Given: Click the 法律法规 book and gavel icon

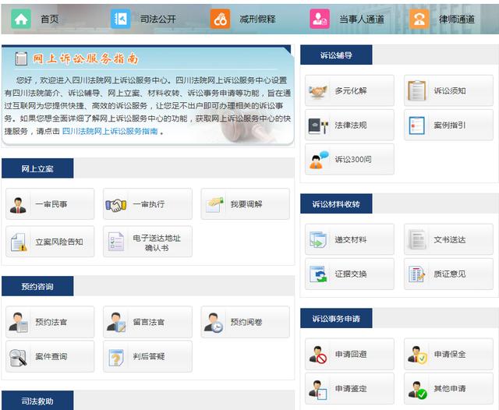Looking at the screenshot, I should [x=318, y=125].
